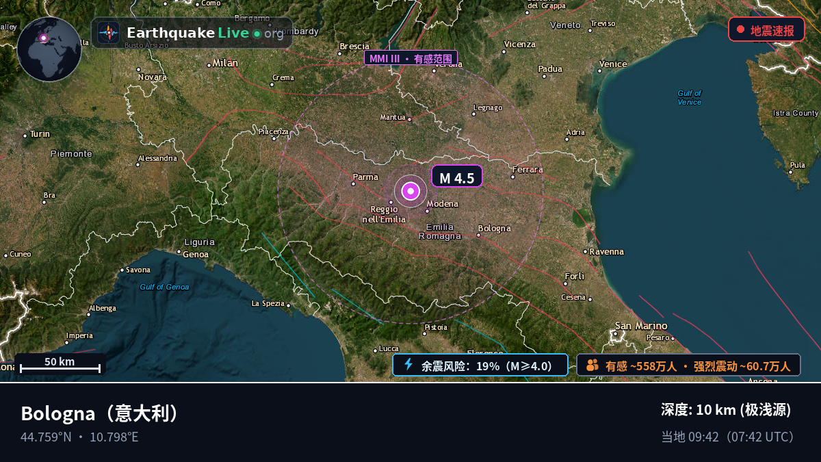Click the Bologna city label on map
This screenshot has height=462, width=821.
click(x=494, y=229)
